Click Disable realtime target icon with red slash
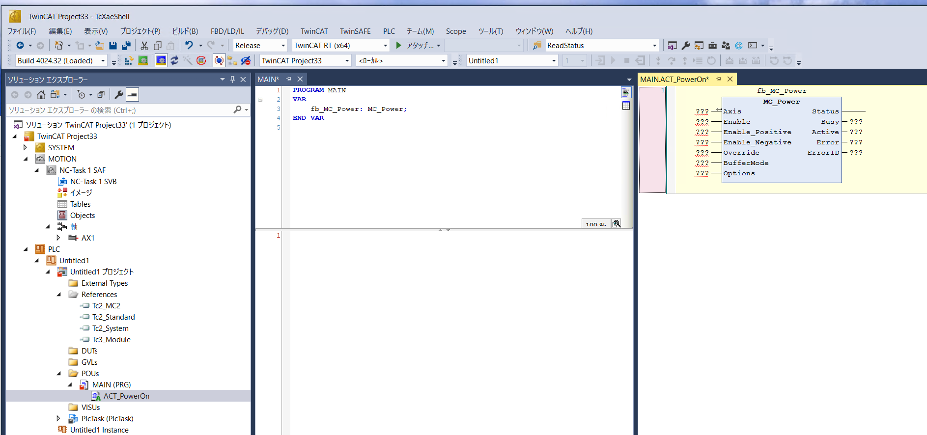927x435 pixels. coord(246,60)
